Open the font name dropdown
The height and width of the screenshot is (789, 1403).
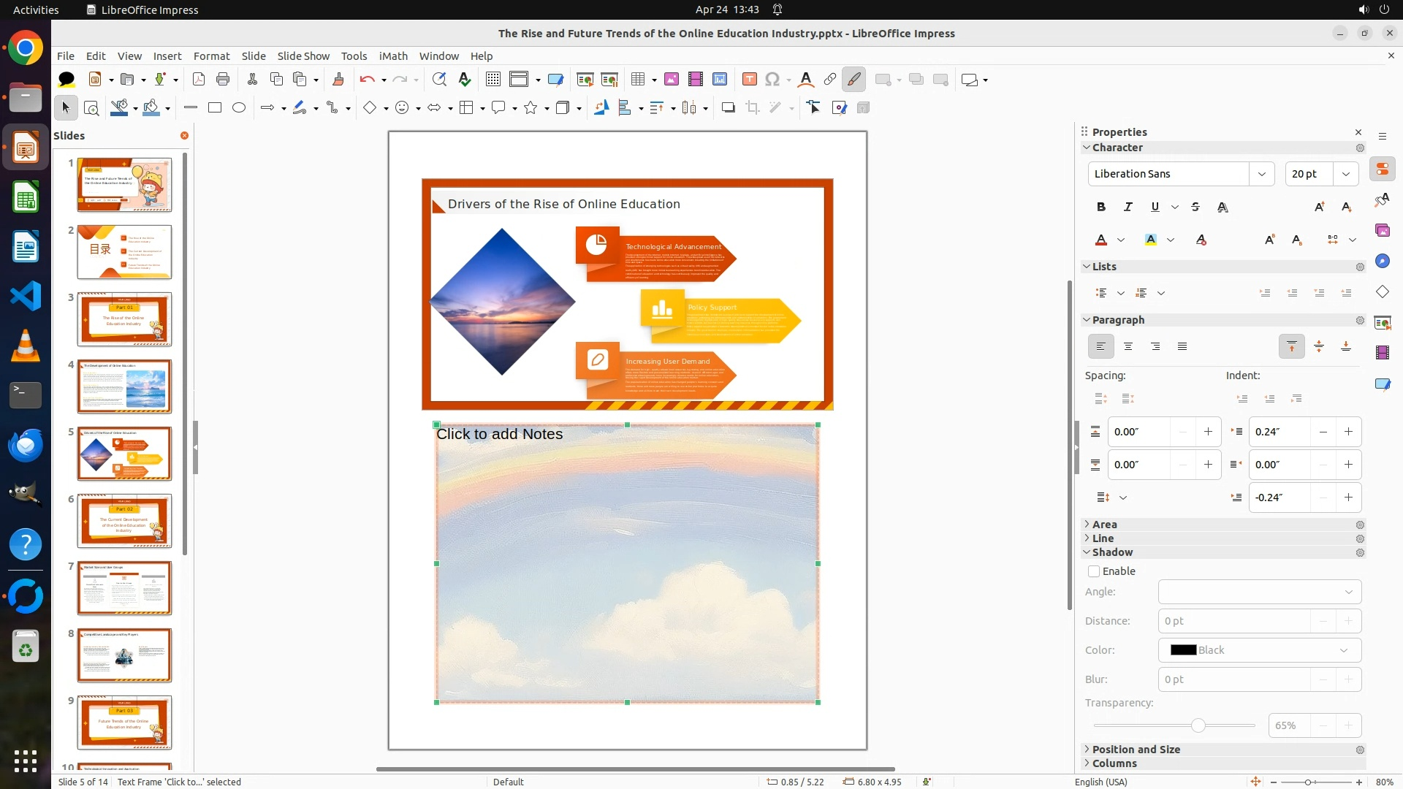[x=1261, y=174]
